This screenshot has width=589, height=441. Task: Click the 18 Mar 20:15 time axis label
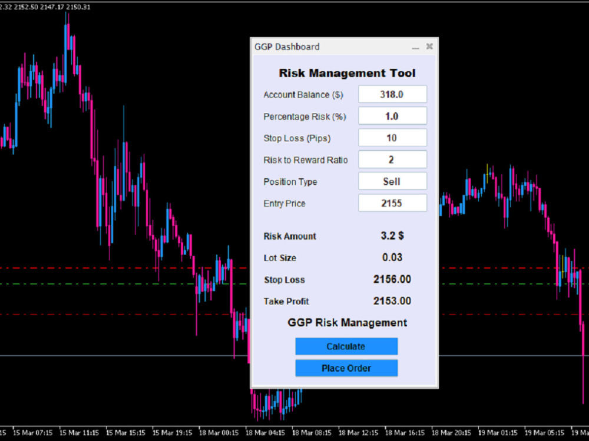[x=452, y=433]
